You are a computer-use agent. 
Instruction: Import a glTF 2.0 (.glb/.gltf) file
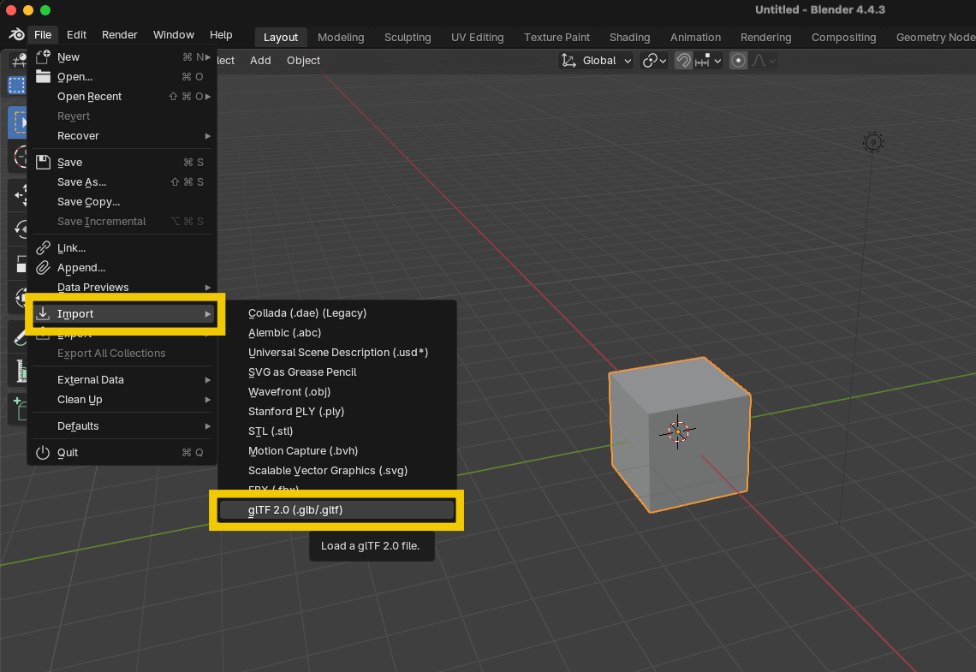[336, 510]
